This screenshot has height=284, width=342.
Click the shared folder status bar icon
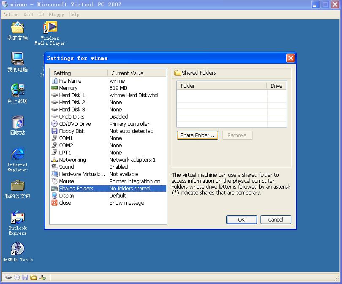click(x=34, y=277)
